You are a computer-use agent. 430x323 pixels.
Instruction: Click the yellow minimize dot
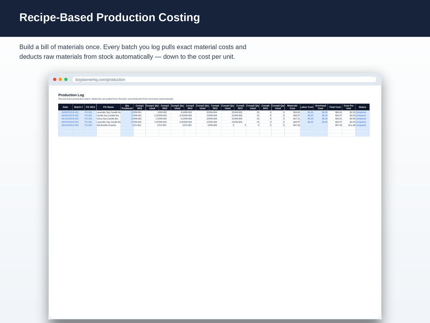click(x=60, y=79)
